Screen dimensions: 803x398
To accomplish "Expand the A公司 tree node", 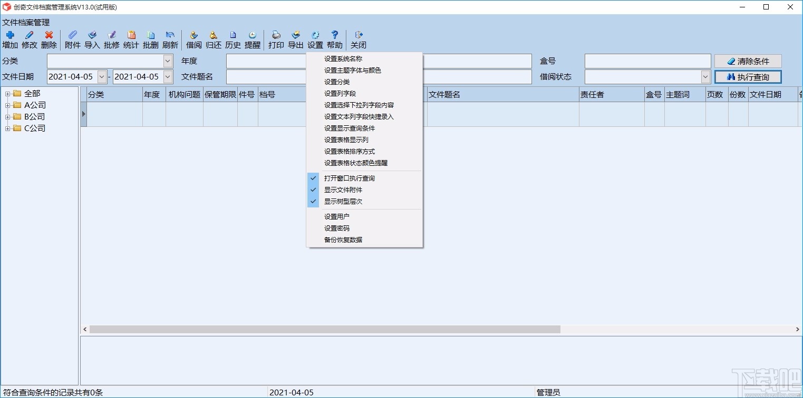I will click(8, 105).
